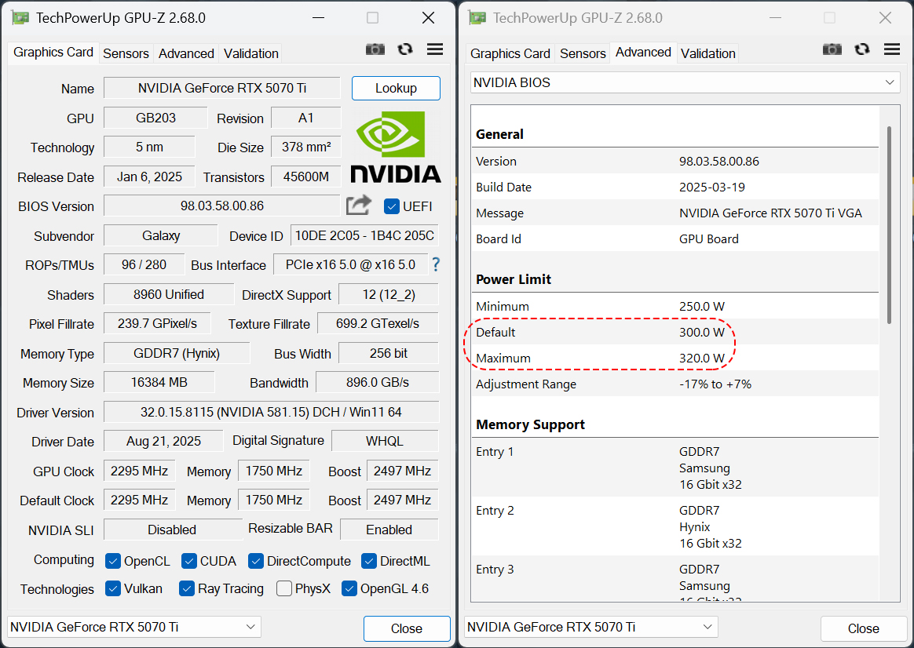Viewport: 914px width, 648px height.
Task: Switch to Validation tab in left window
Action: coord(250,53)
